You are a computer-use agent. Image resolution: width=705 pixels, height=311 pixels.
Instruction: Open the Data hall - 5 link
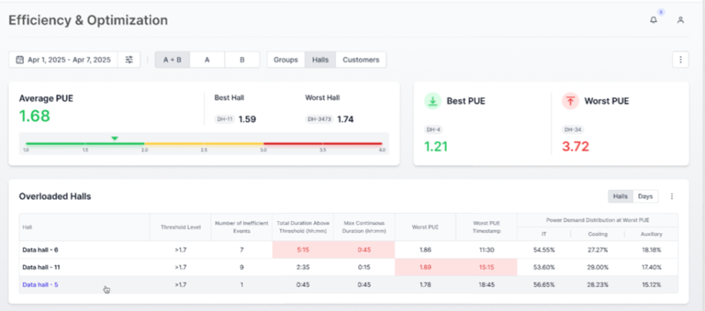40,284
